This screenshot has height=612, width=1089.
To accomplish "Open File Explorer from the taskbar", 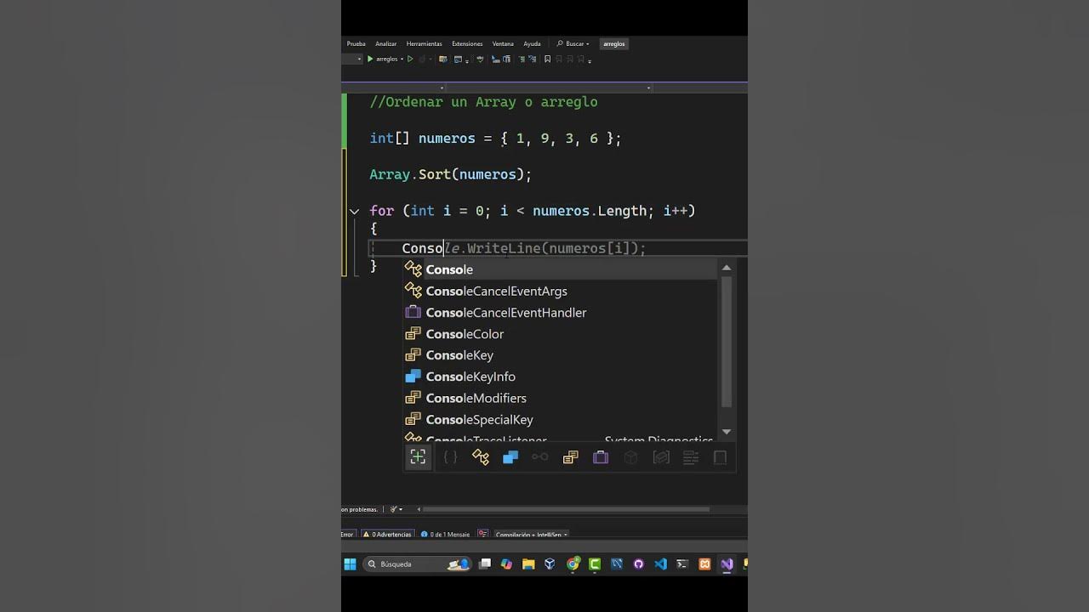I will 528,564.
